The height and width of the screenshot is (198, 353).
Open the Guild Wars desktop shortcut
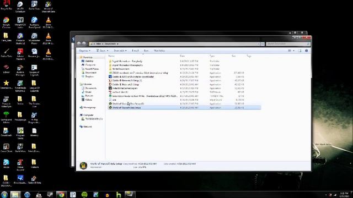[x=20, y=148]
